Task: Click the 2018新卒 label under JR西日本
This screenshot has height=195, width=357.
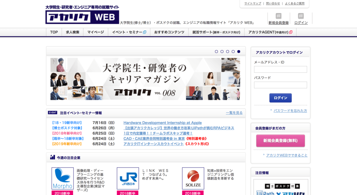Action: coord(128,193)
